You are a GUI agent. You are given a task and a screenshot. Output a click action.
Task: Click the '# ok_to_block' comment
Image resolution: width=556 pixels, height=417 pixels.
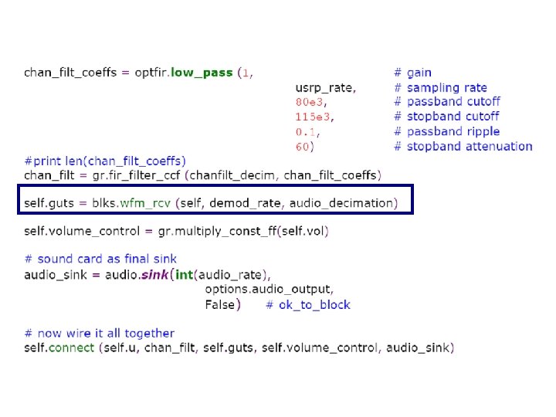click(x=308, y=305)
